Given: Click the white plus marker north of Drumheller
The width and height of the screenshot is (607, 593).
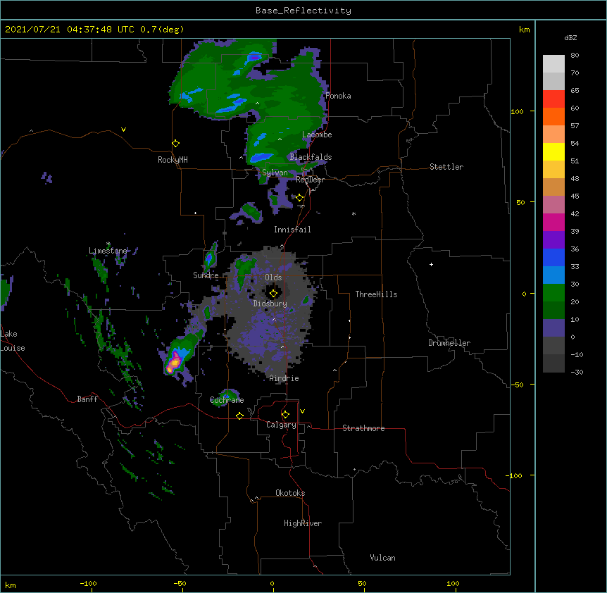Looking at the screenshot, I should click(x=431, y=264).
